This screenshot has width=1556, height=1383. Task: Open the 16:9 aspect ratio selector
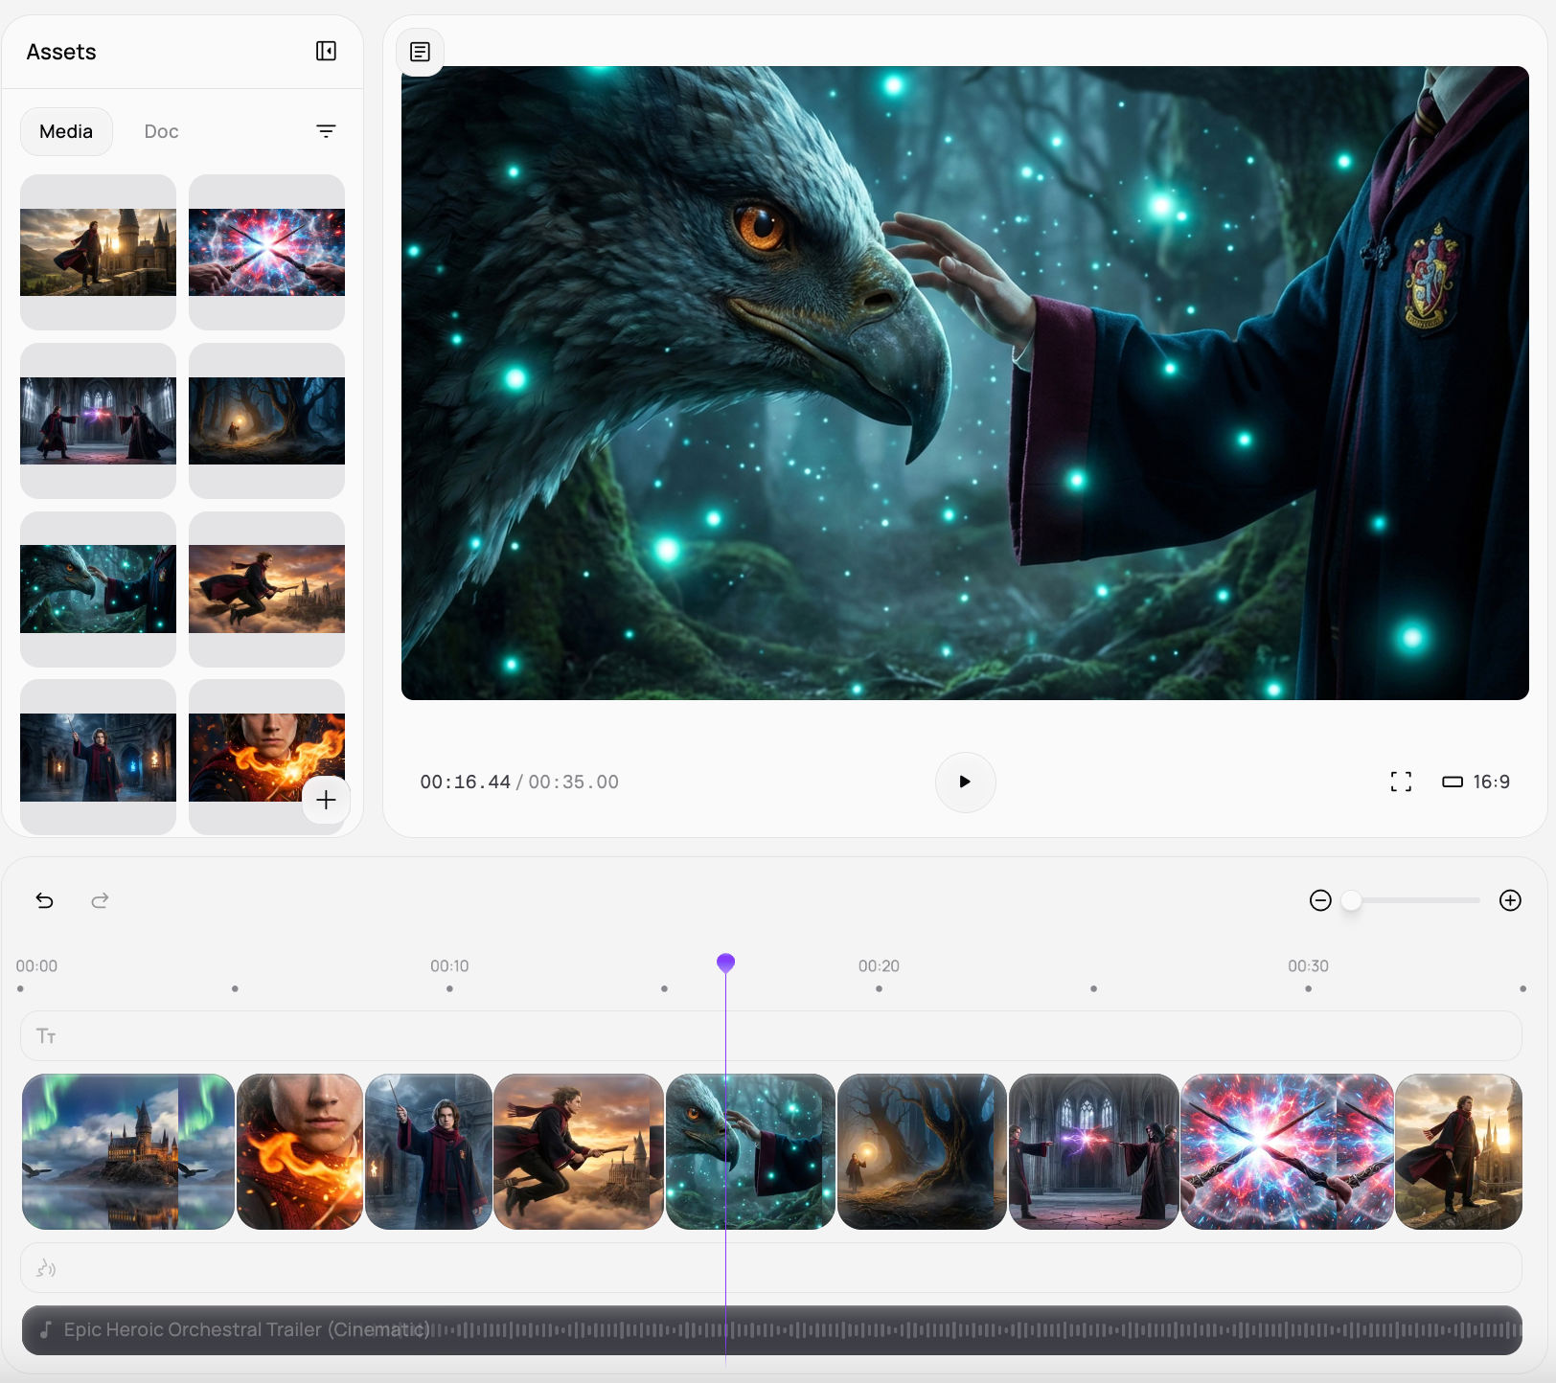pyautogui.click(x=1476, y=782)
